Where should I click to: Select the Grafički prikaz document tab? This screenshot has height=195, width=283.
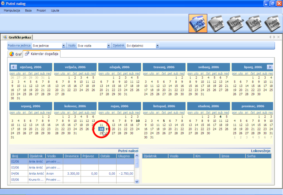(17, 37)
